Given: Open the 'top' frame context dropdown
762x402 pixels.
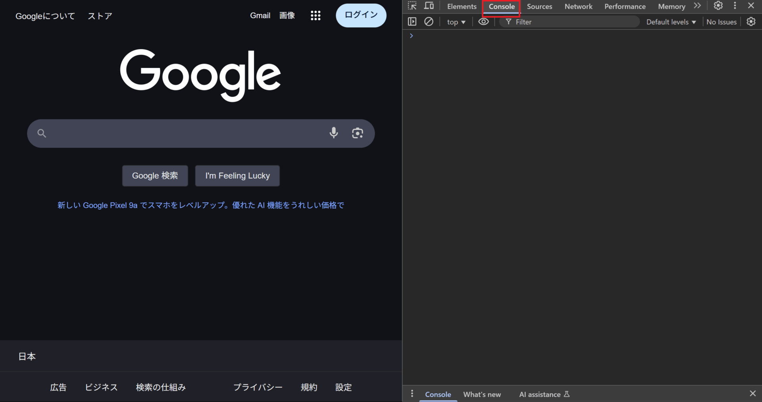Looking at the screenshot, I should point(455,22).
